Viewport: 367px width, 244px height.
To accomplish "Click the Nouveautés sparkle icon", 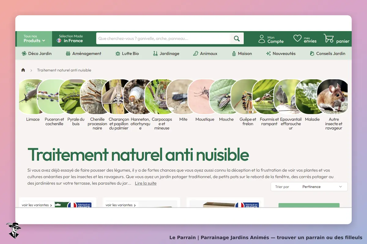I will click(x=268, y=53).
